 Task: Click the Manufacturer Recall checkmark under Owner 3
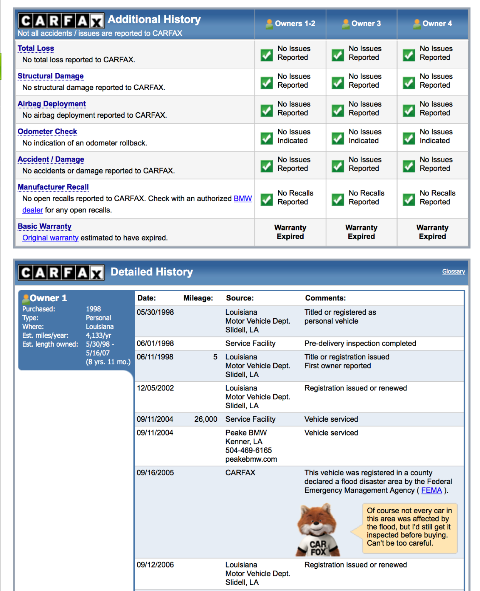coord(338,199)
